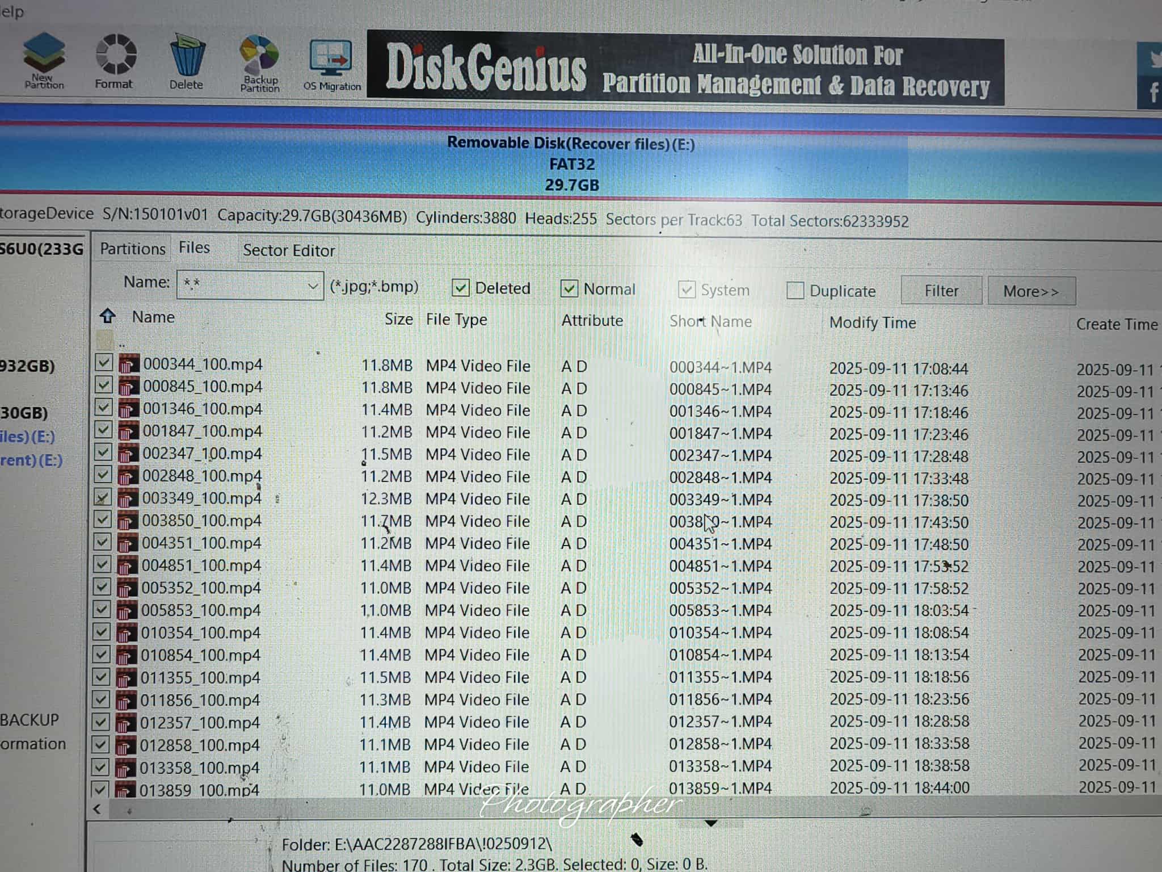Click the New Partition toolbar icon

pos(44,61)
